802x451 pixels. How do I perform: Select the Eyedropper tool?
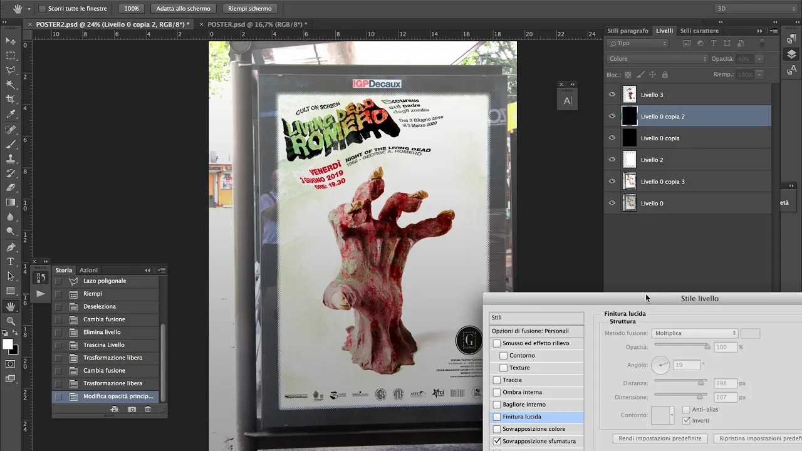(11, 114)
